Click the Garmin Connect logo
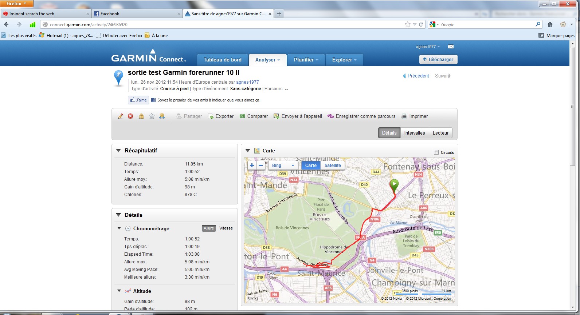 coord(149,56)
